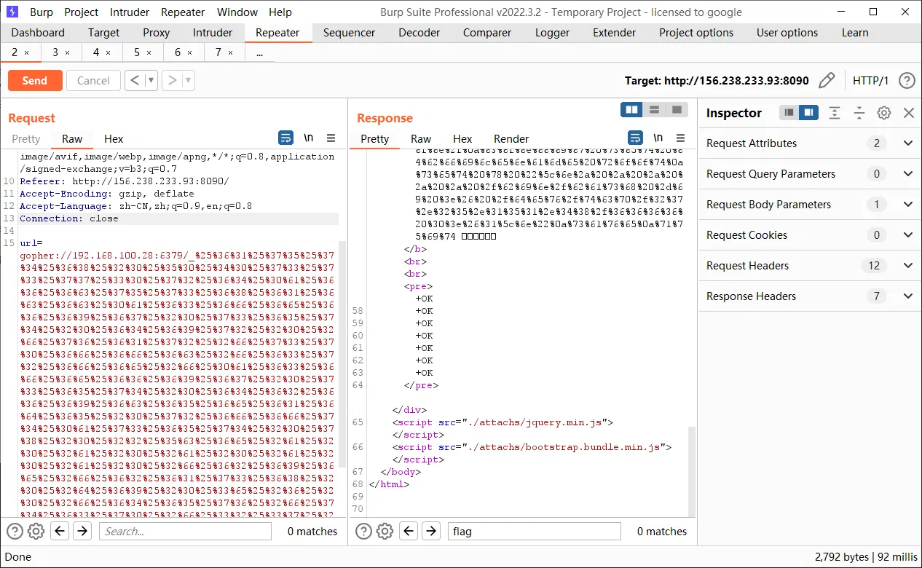Switch Request view to Hex
This screenshot has width=922, height=568.
(114, 138)
